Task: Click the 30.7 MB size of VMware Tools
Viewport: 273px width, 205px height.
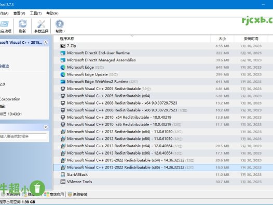Action: pyautogui.click(x=222, y=182)
